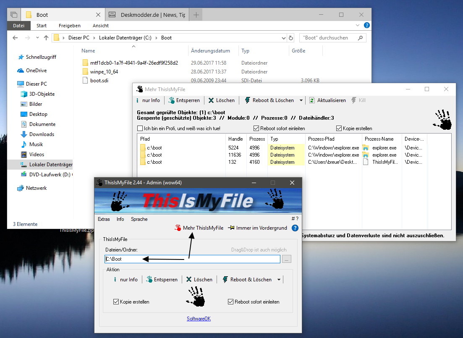The image size is (463, 338).
Task: Sort by Änderungsdatum column header
Action: coord(210,51)
